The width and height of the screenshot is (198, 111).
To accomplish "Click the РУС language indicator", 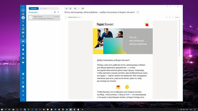I will [187, 109].
